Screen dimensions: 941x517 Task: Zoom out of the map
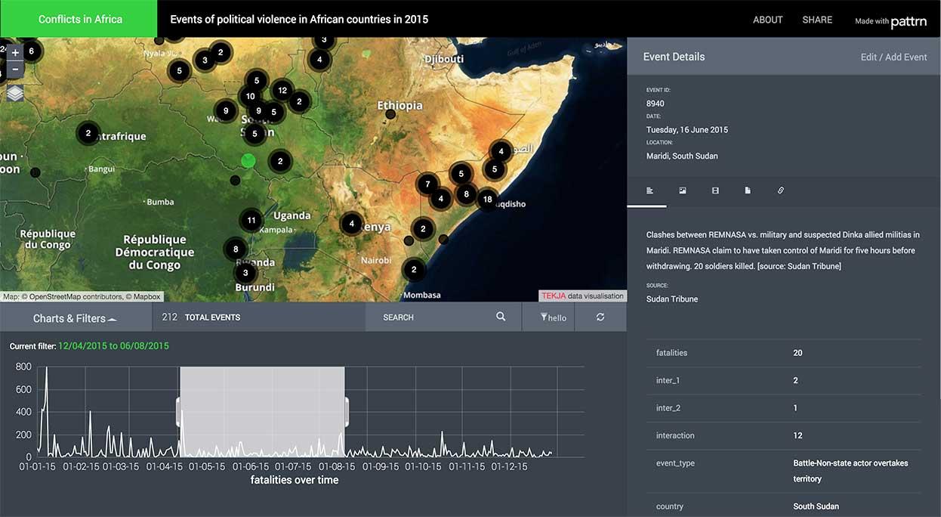click(15, 70)
